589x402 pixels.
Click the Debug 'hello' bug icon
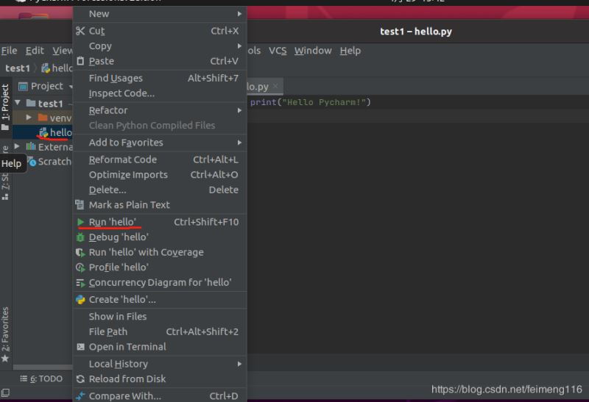coord(80,237)
